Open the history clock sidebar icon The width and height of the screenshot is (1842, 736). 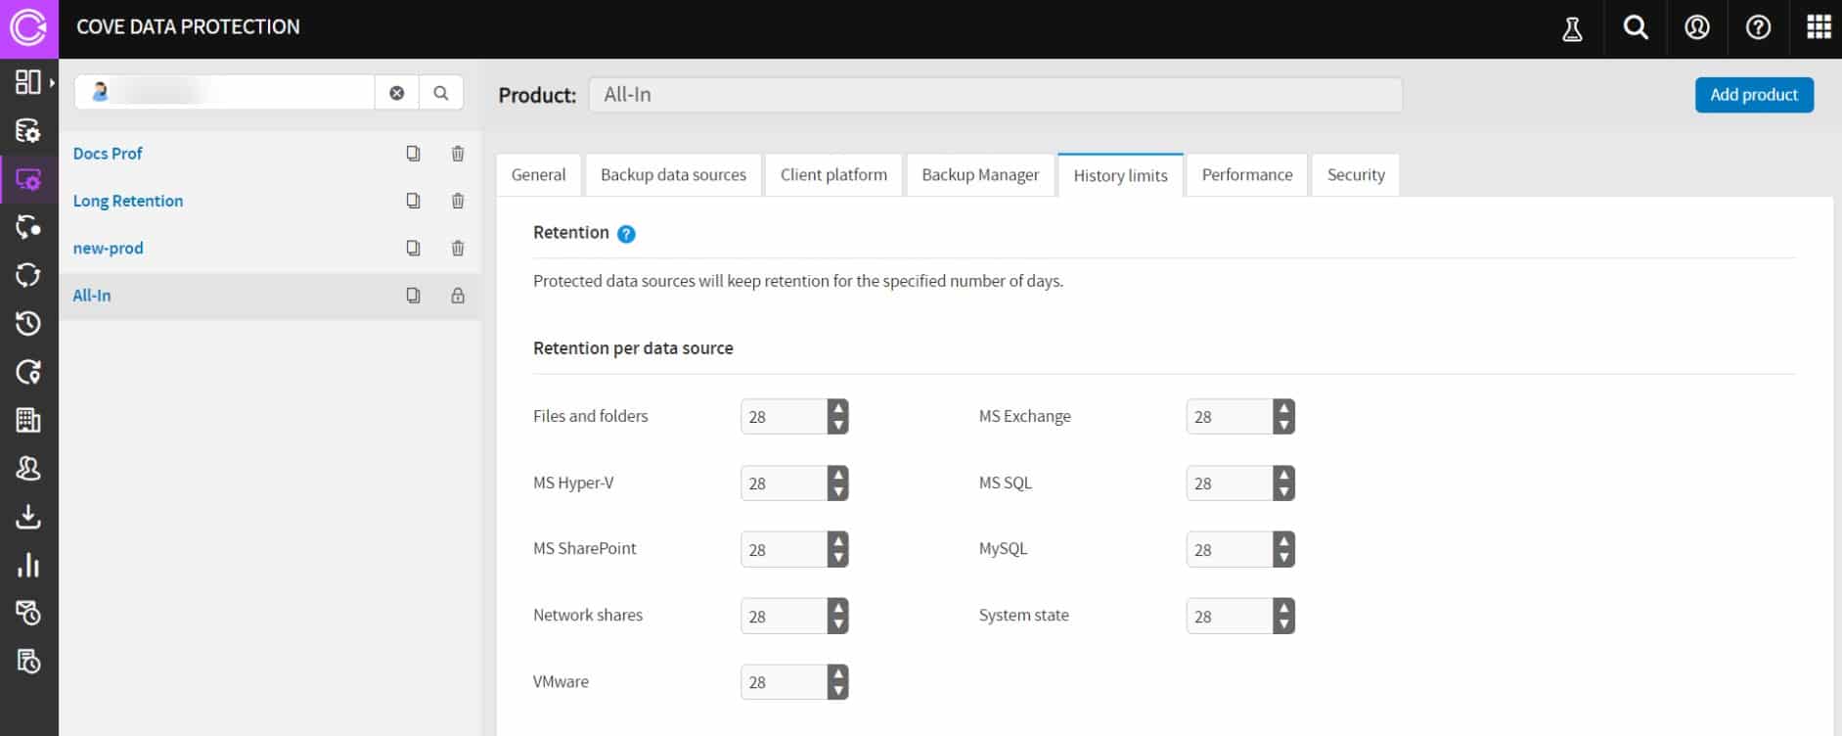click(28, 324)
